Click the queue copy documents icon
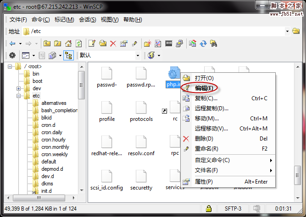 52,55
